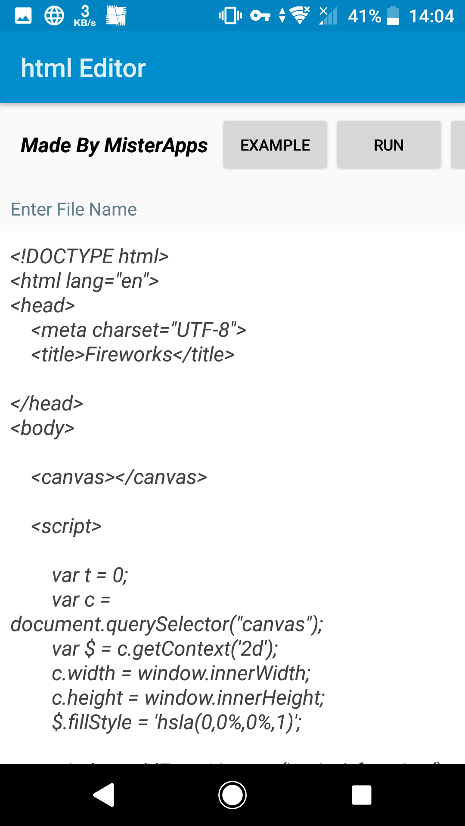Tap the globe icon in status bar
This screenshot has width=465, height=826.
coord(54,16)
